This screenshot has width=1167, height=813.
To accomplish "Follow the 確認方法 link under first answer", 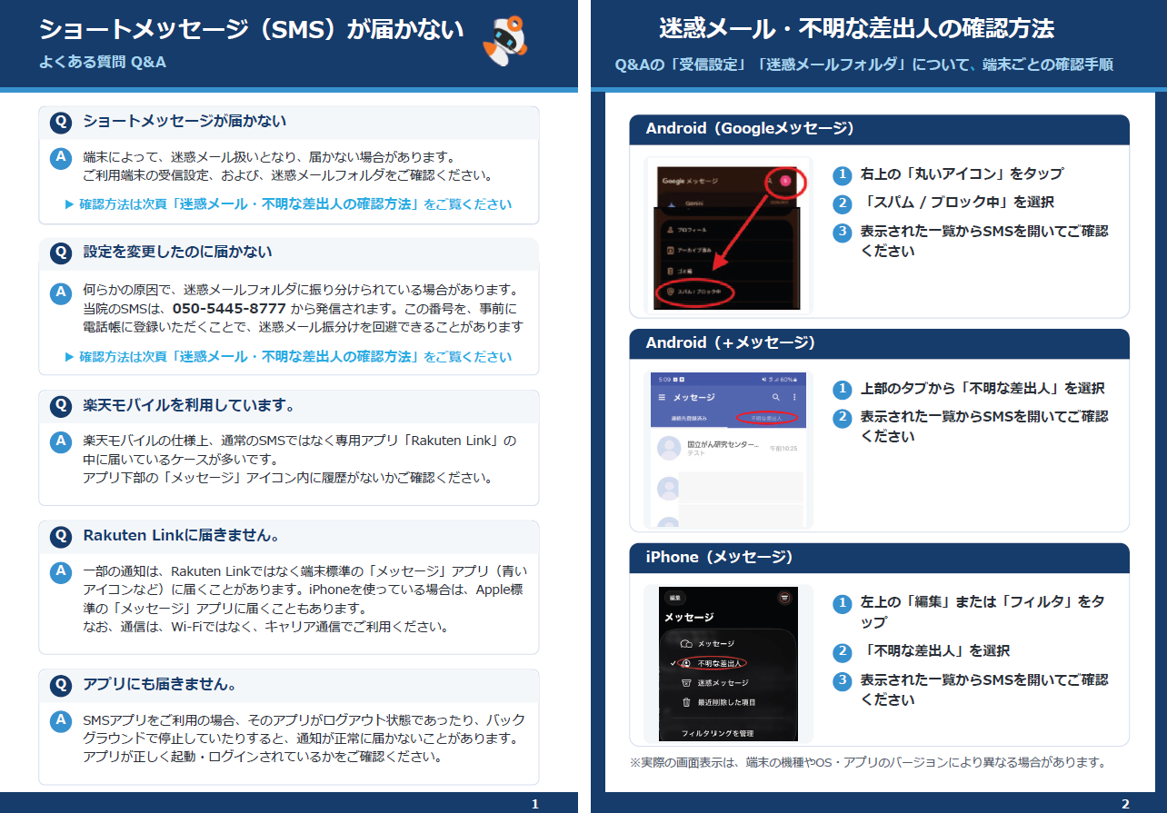I will pos(289,204).
